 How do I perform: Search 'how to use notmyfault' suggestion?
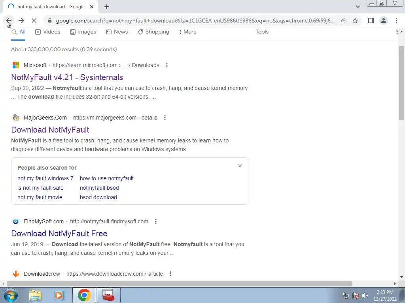click(107, 178)
